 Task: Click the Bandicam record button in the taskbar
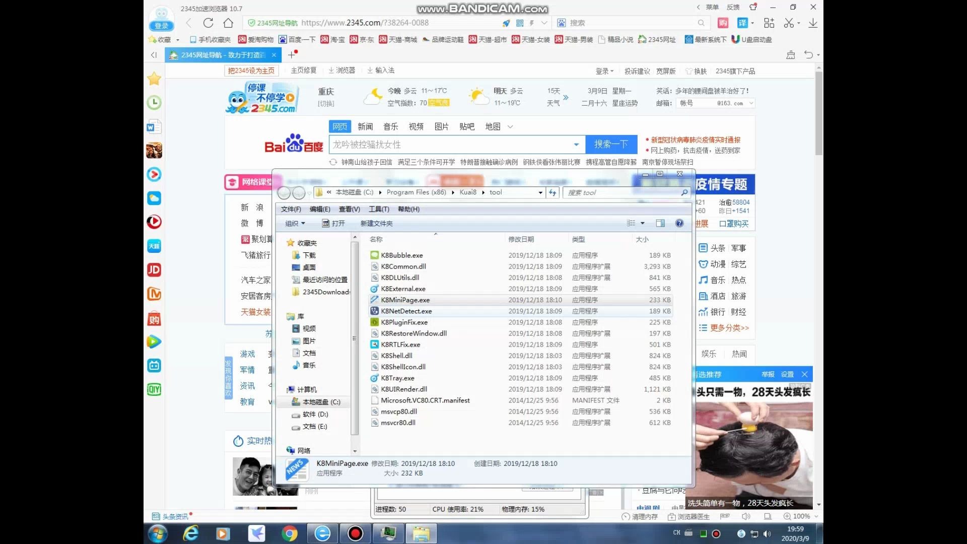point(356,533)
